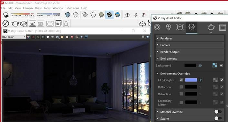Expand the Material Override section arrow
The height and width of the screenshot is (122, 228).
click(158, 112)
